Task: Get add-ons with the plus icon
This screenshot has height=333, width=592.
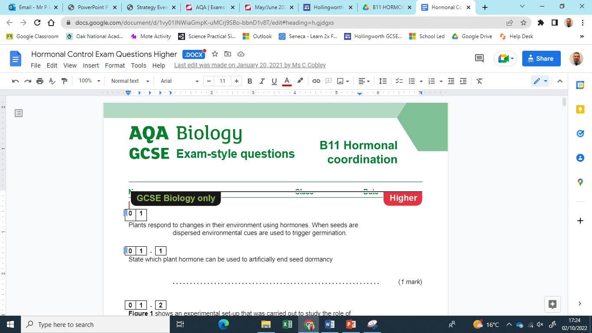Action: pos(580,221)
